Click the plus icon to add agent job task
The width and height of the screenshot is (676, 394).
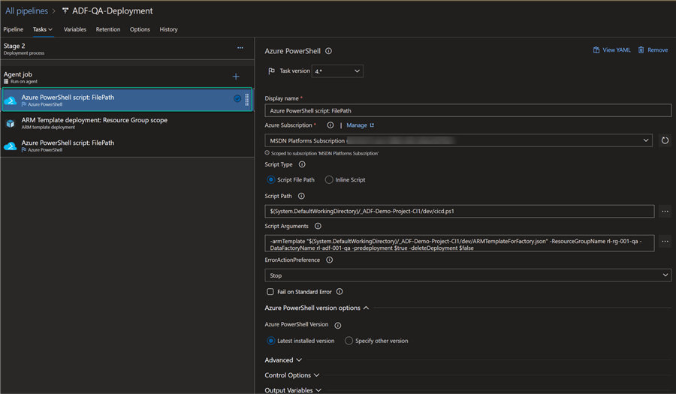point(236,77)
